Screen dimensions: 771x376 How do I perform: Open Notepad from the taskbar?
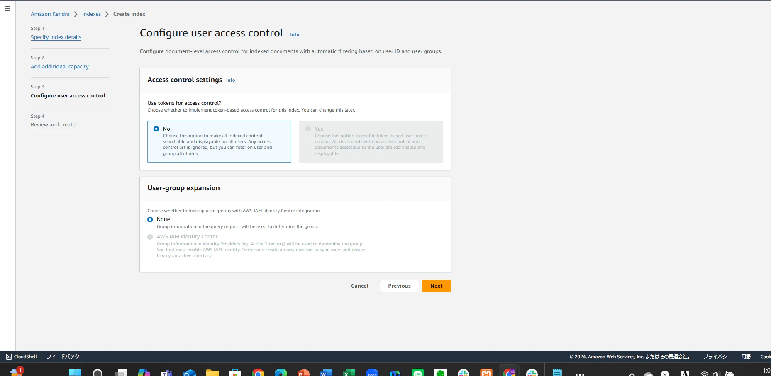[x=557, y=373]
